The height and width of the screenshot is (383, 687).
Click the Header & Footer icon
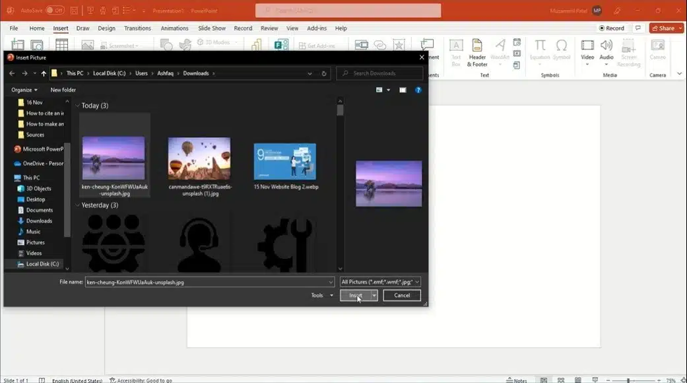(476, 46)
